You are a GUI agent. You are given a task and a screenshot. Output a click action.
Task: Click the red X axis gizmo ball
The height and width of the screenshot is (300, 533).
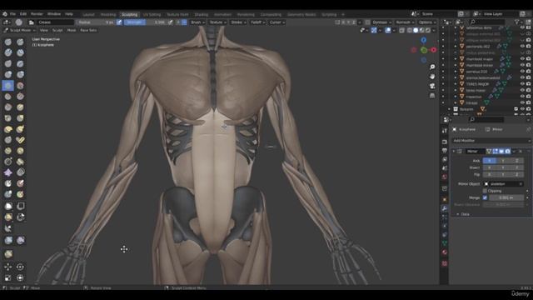(x=433, y=50)
